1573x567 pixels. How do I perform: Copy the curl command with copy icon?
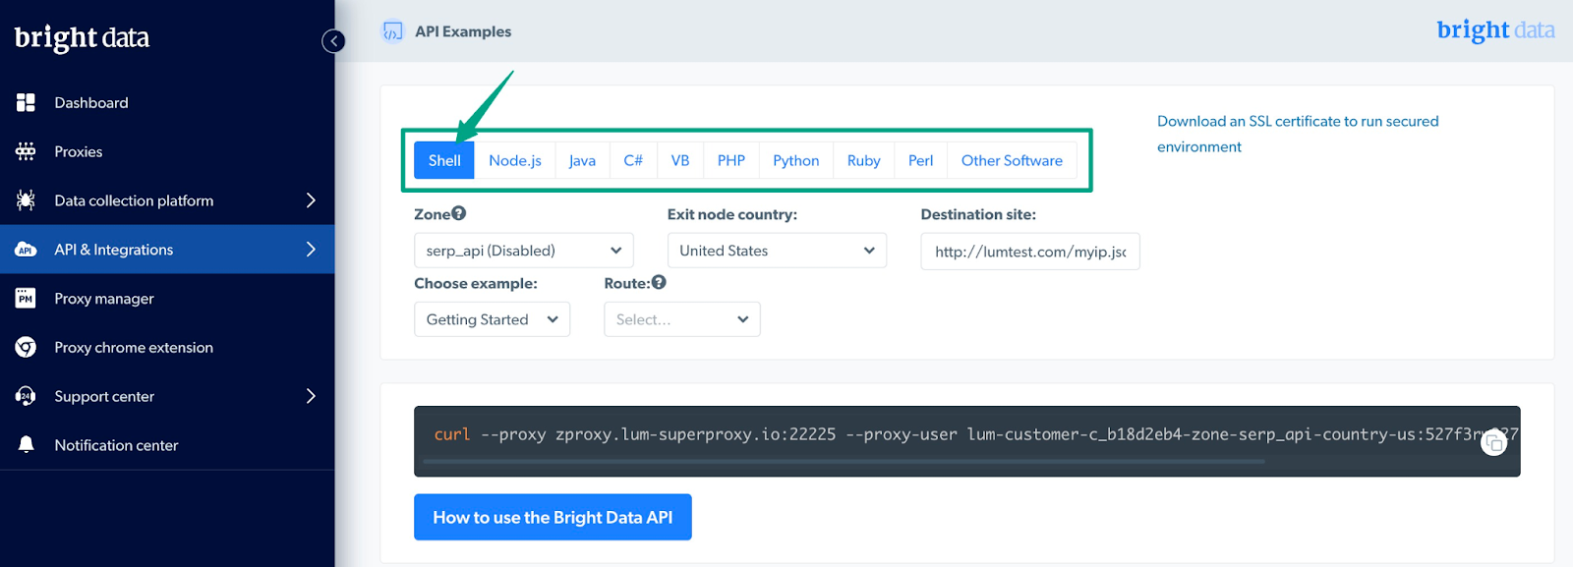[1493, 443]
